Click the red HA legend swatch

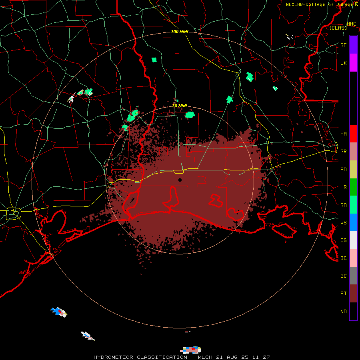pyautogui.click(x=353, y=134)
